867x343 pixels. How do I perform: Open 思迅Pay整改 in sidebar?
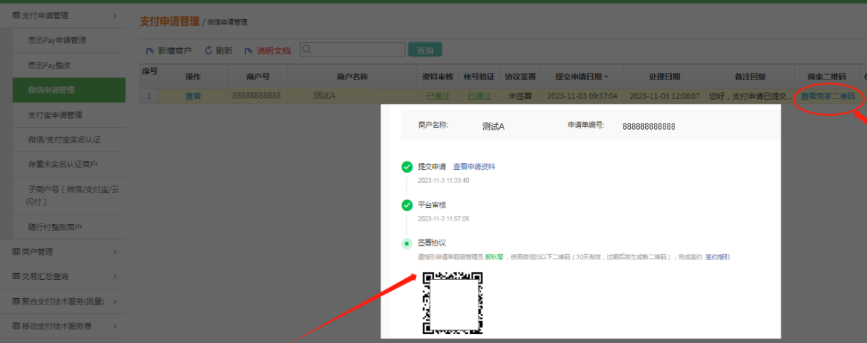[x=49, y=65]
